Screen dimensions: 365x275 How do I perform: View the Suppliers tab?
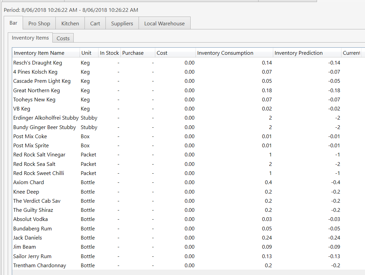point(122,23)
